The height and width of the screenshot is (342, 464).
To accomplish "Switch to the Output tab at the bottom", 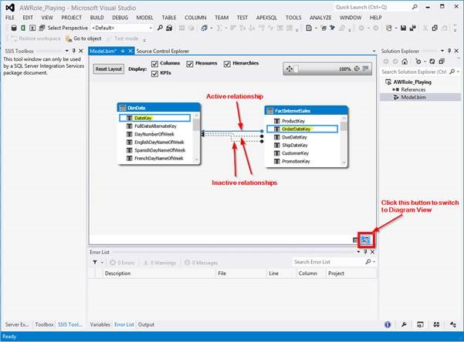I will 146,324.
